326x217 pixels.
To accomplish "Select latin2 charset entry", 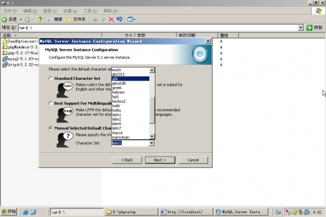I will coord(130,119).
